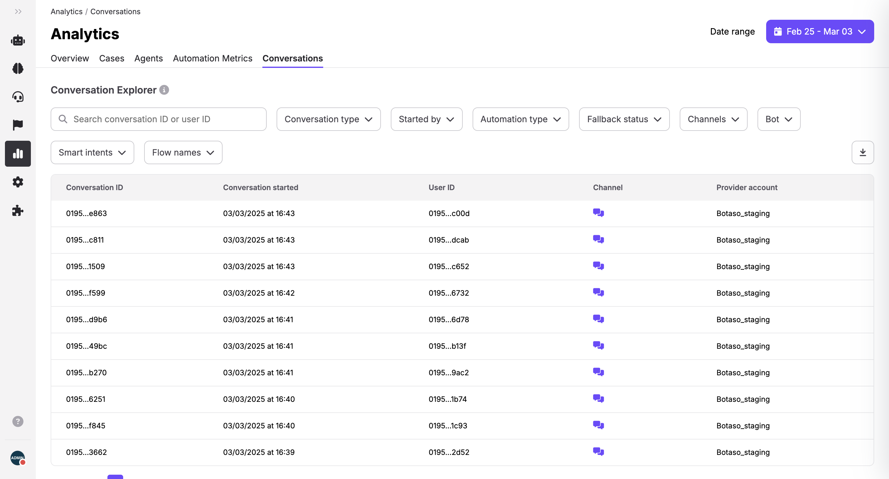Open the Smart intents dropdown
The height and width of the screenshot is (479, 889).
pyautogui.click(x=92, y=152)
